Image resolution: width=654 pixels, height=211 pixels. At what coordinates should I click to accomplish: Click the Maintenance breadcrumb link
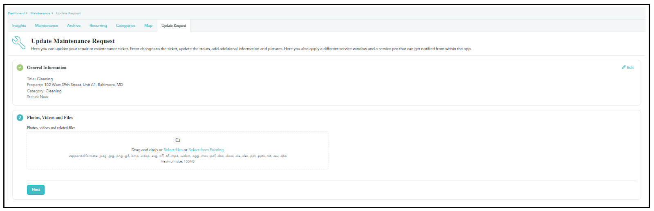[40, 13]
